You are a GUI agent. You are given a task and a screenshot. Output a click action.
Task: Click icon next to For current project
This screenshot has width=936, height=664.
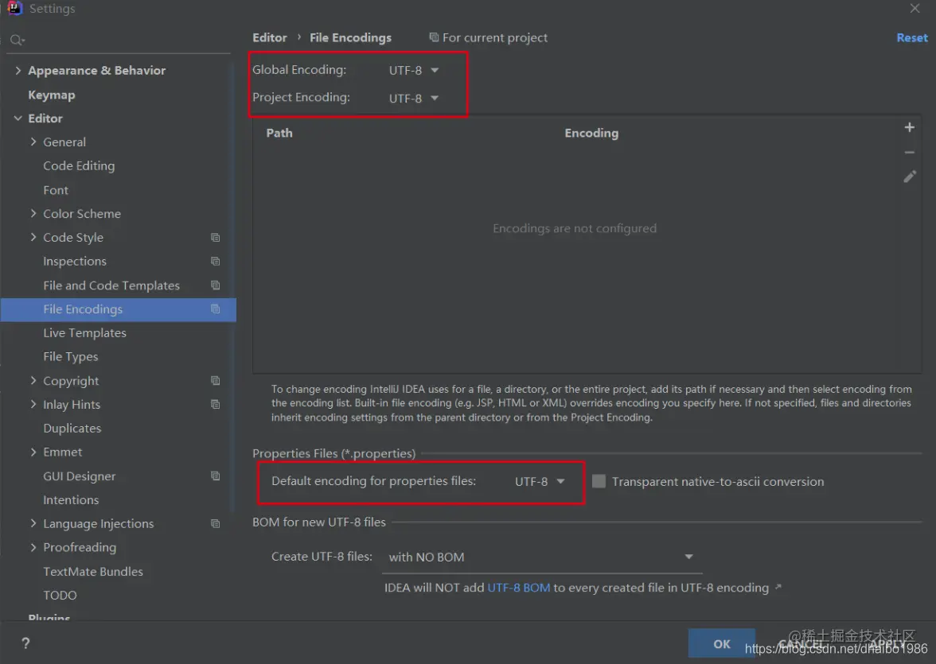point(434,37)
